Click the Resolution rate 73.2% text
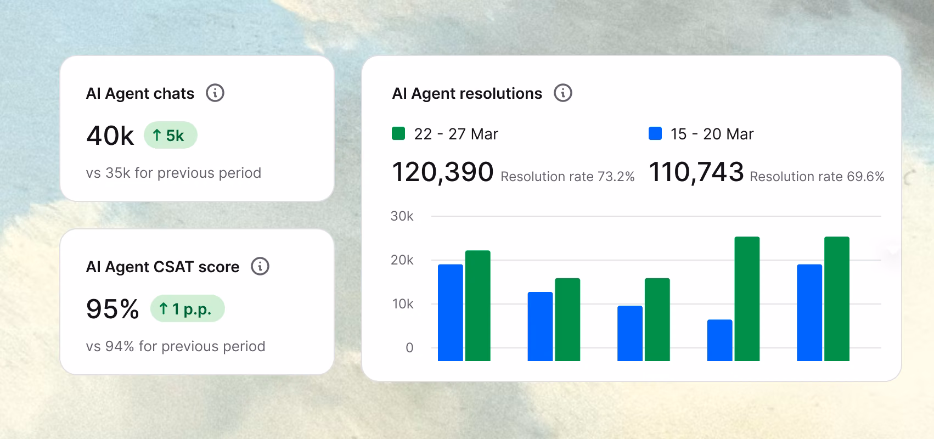The image size is (934, 439). 567,177
